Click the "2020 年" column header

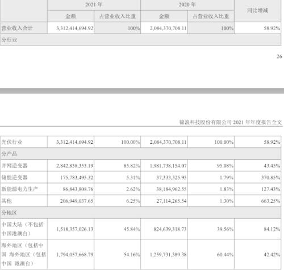[187, 5]
